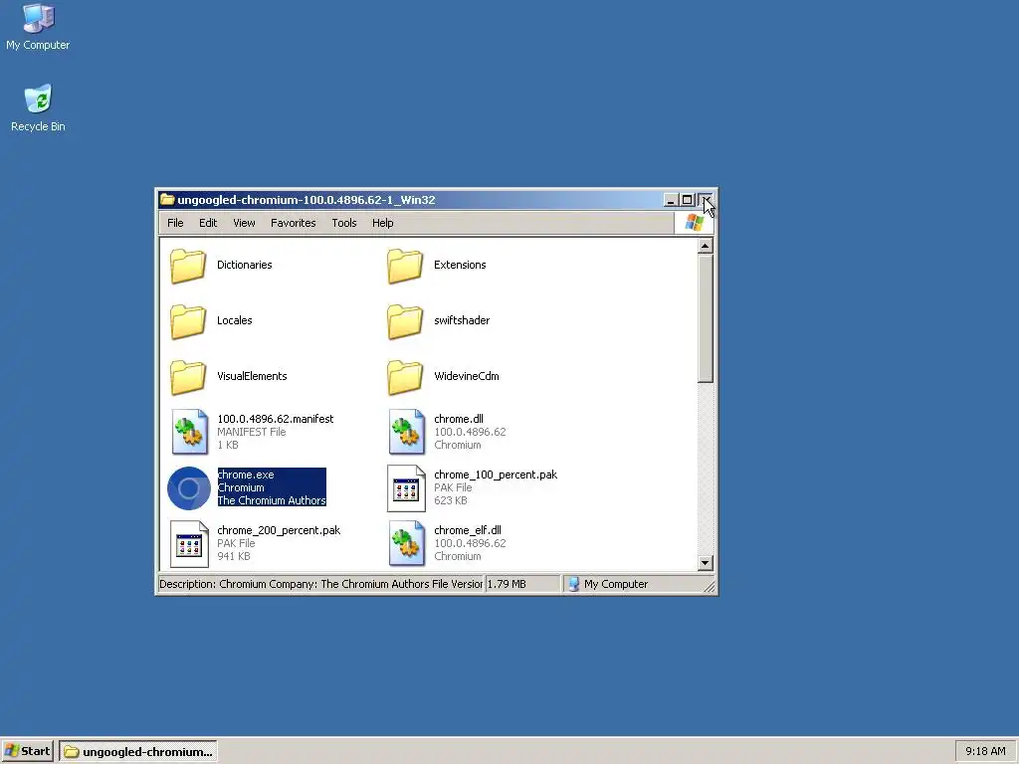Screen dimensions: 1019x764
Task: Click the Description text in status bar
Action: pos(321,584)
